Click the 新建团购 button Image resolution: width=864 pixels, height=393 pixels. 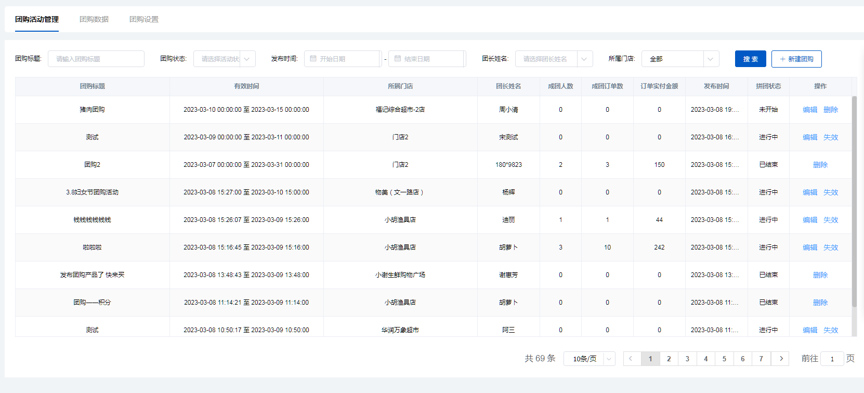796,59
